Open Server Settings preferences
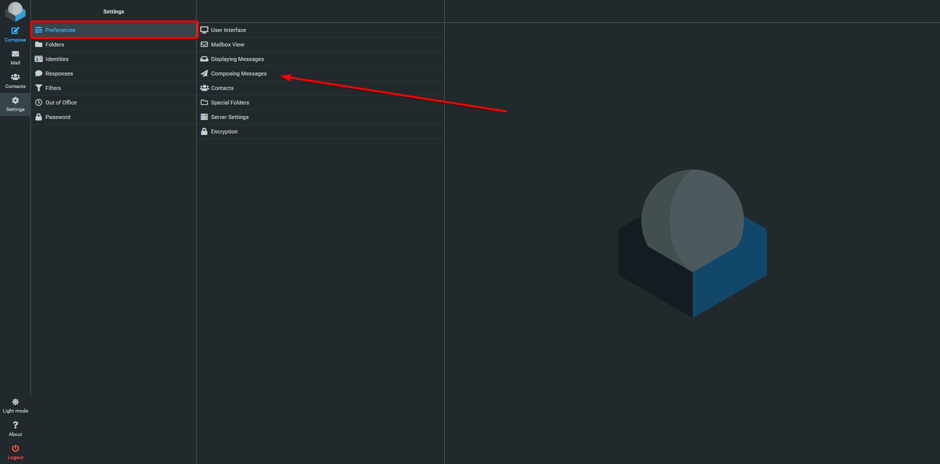 pos(230,117)
